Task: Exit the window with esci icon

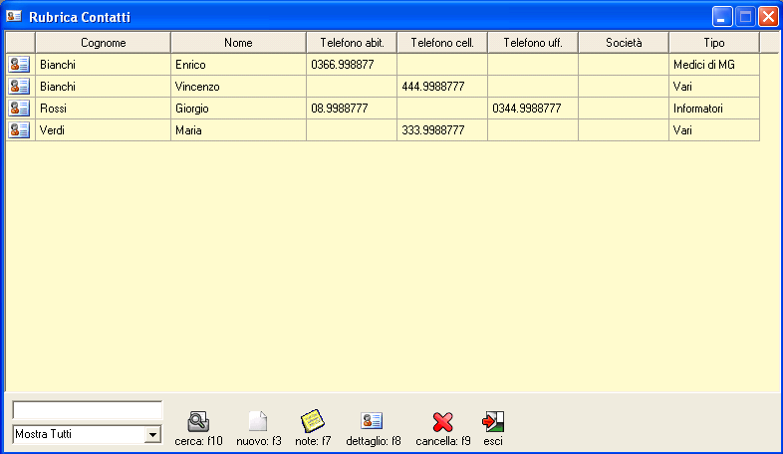Action: coord(493,422)
